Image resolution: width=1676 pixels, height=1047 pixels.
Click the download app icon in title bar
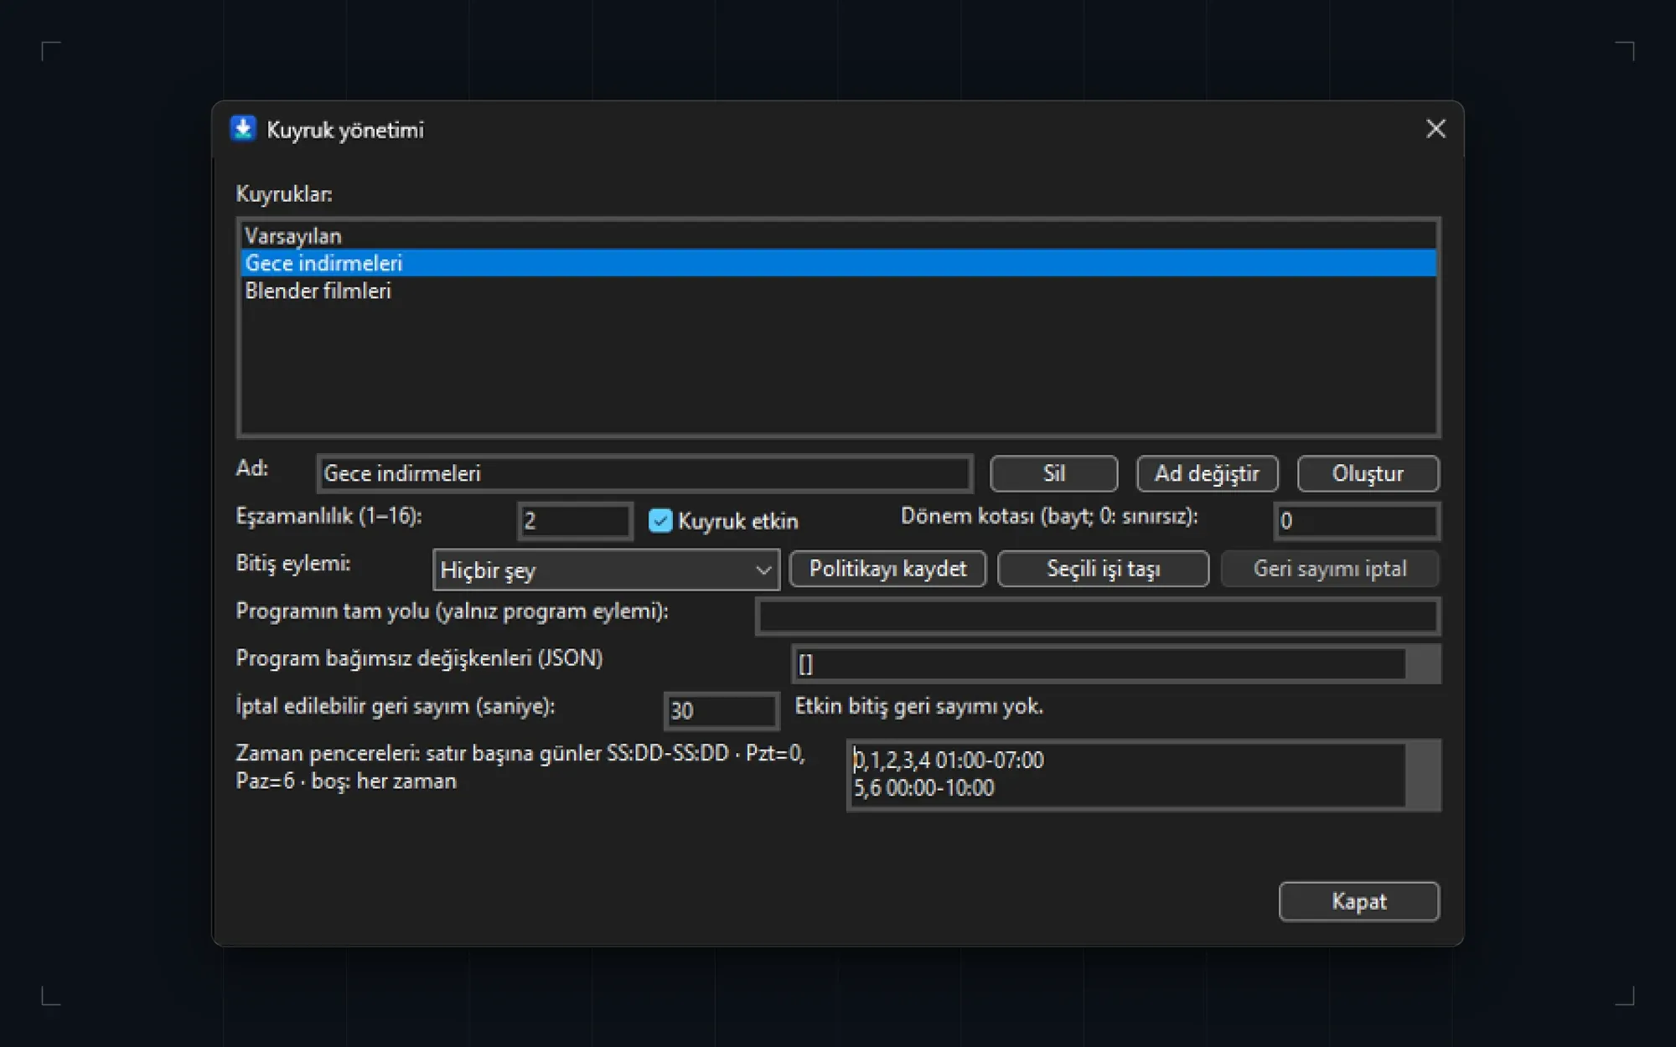(x=243, y=129)
